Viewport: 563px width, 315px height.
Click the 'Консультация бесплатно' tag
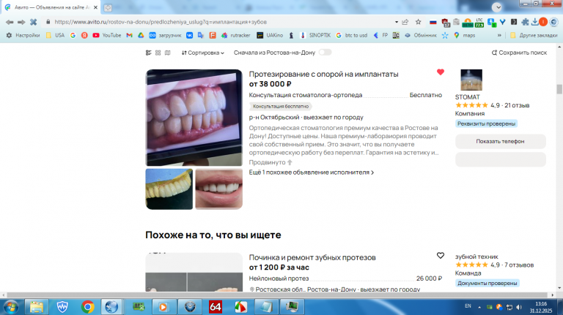(281, 106)
